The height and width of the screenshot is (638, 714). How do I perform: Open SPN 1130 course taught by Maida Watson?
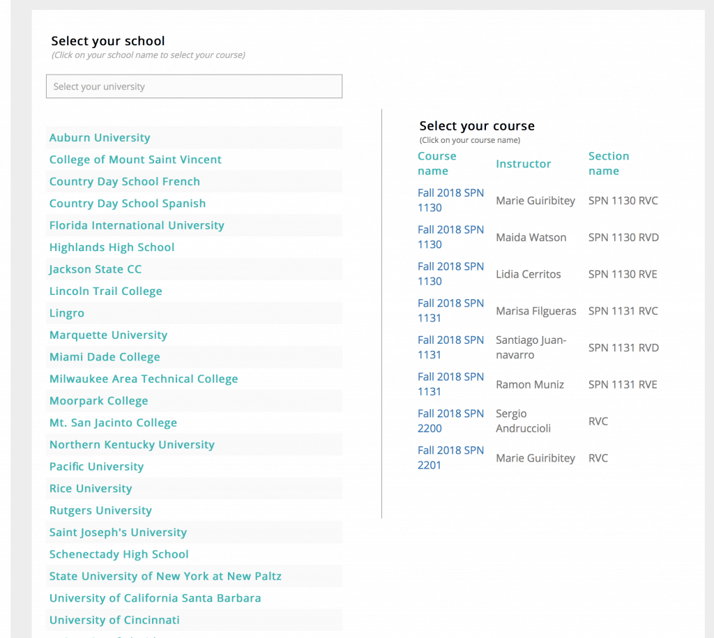(450, 237)
